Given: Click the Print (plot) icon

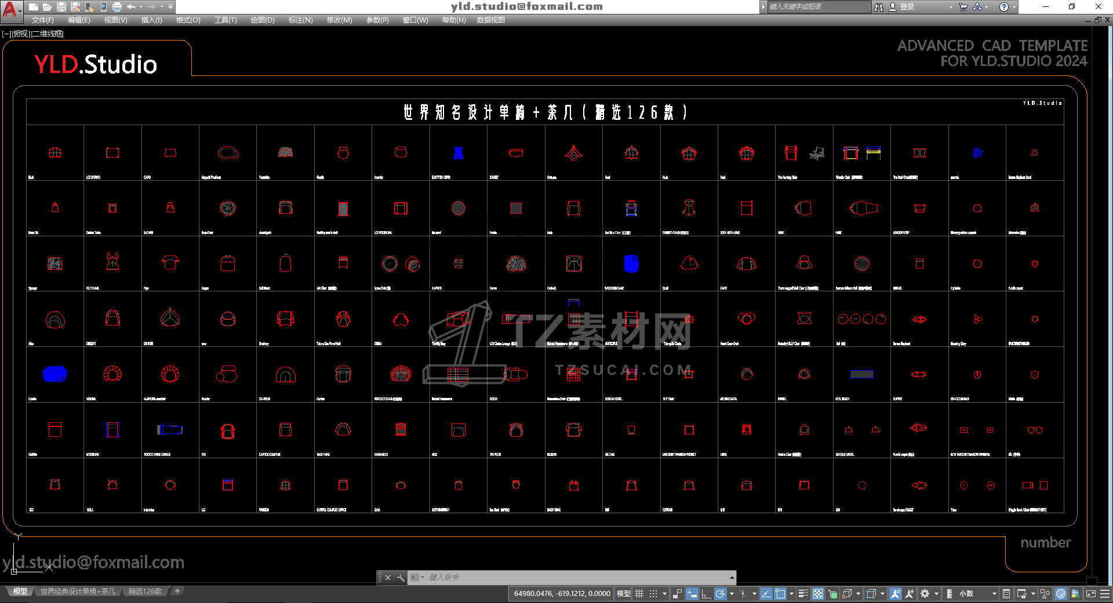Looking at the screenshot, I should tap(117, 7).
